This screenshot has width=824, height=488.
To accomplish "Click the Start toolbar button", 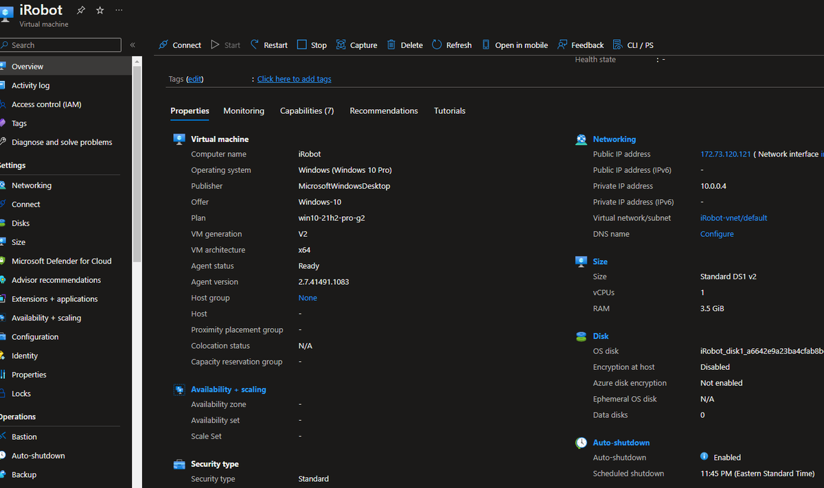I will (x=225, y=45).
